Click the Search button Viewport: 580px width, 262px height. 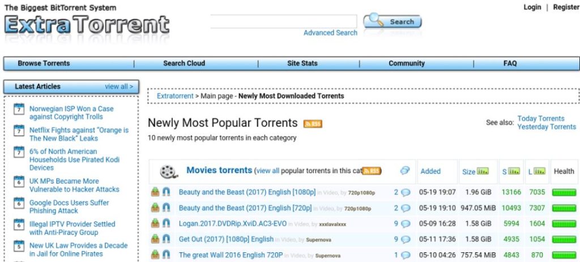[x=393, y=22]
